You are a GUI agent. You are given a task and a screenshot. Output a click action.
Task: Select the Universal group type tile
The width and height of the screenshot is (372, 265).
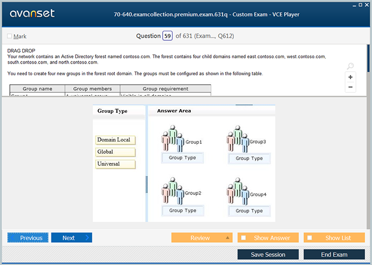pyautogui.click(x=115, y=164)
